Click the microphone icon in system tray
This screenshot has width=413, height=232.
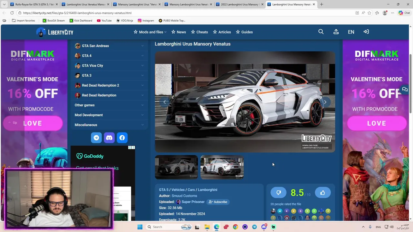point(370,227)
